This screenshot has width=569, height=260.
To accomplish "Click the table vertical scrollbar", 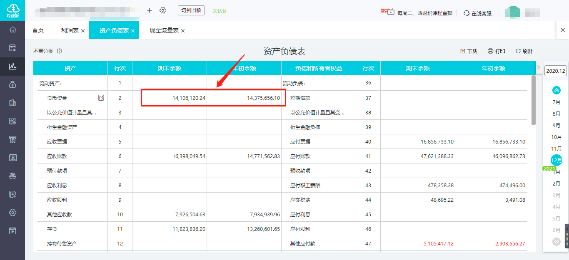I will point(534,100).
